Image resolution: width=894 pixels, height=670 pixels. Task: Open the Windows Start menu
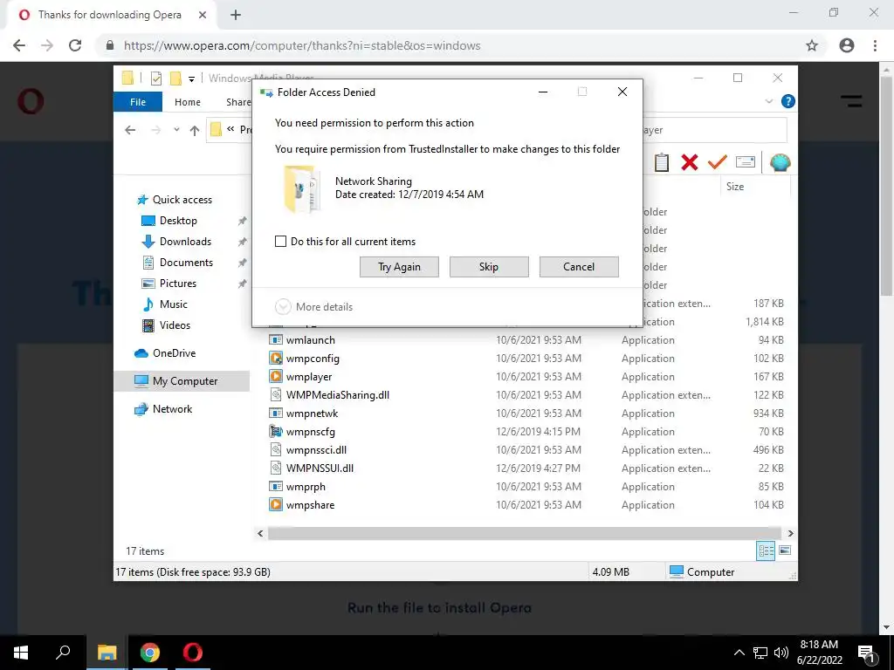(21, 653)
